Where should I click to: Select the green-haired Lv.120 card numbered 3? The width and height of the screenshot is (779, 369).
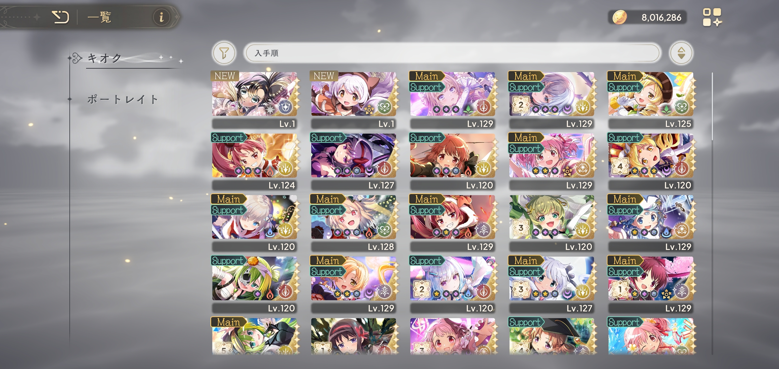tap(552, 222)
